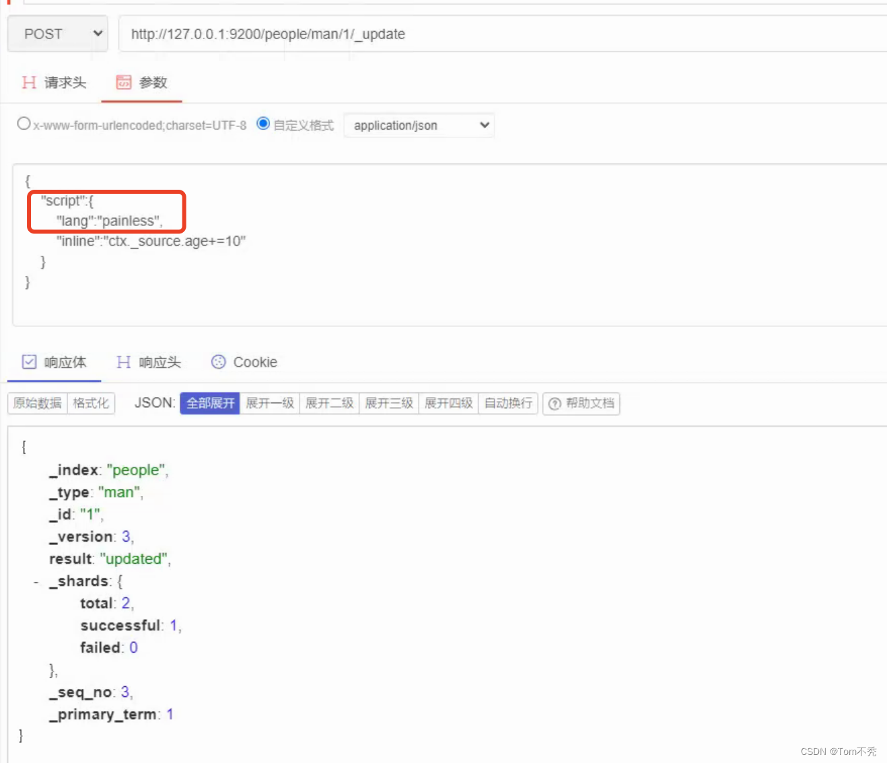
Task: Collapse the _shards JSON node
Action: pyautogui.click(x=36, y=581)
